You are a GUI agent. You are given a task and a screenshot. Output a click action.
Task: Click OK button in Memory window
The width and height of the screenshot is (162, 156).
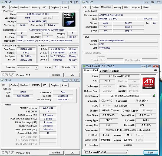tap(72, 153)
